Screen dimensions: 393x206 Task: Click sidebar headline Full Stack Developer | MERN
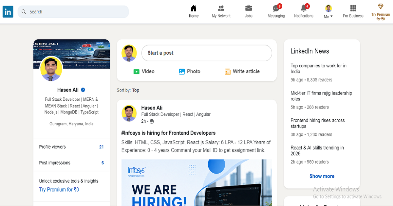(x=71, y=106)
